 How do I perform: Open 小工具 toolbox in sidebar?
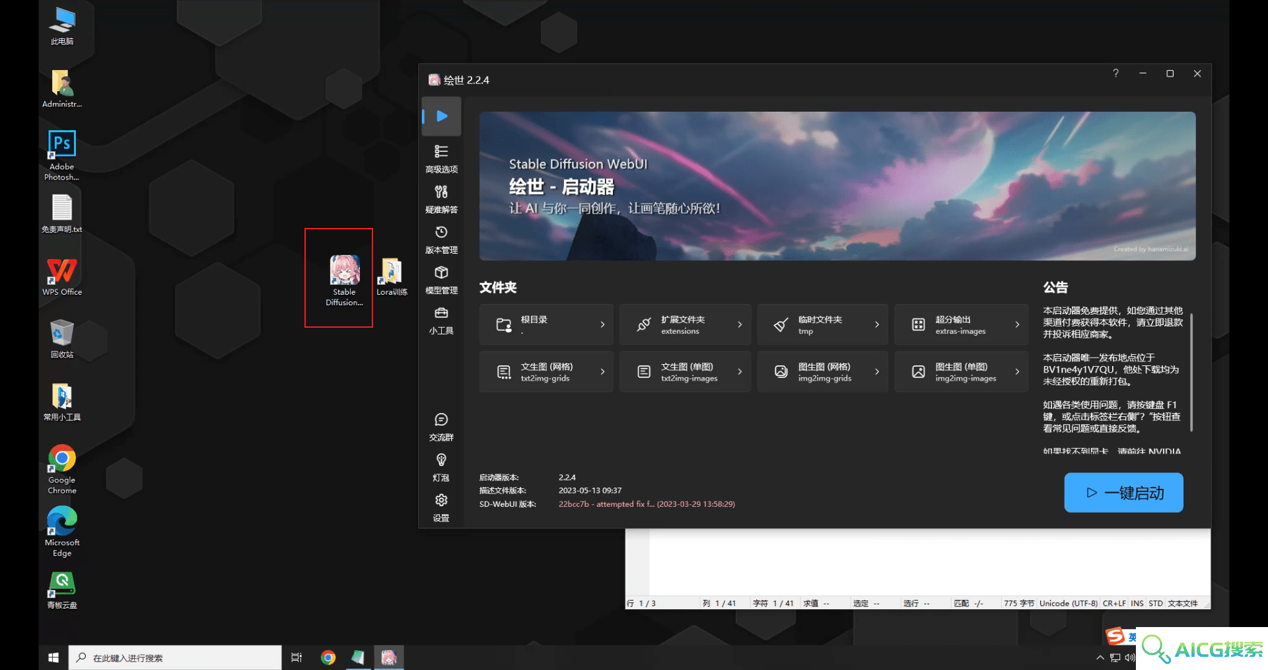coord(441,320)
